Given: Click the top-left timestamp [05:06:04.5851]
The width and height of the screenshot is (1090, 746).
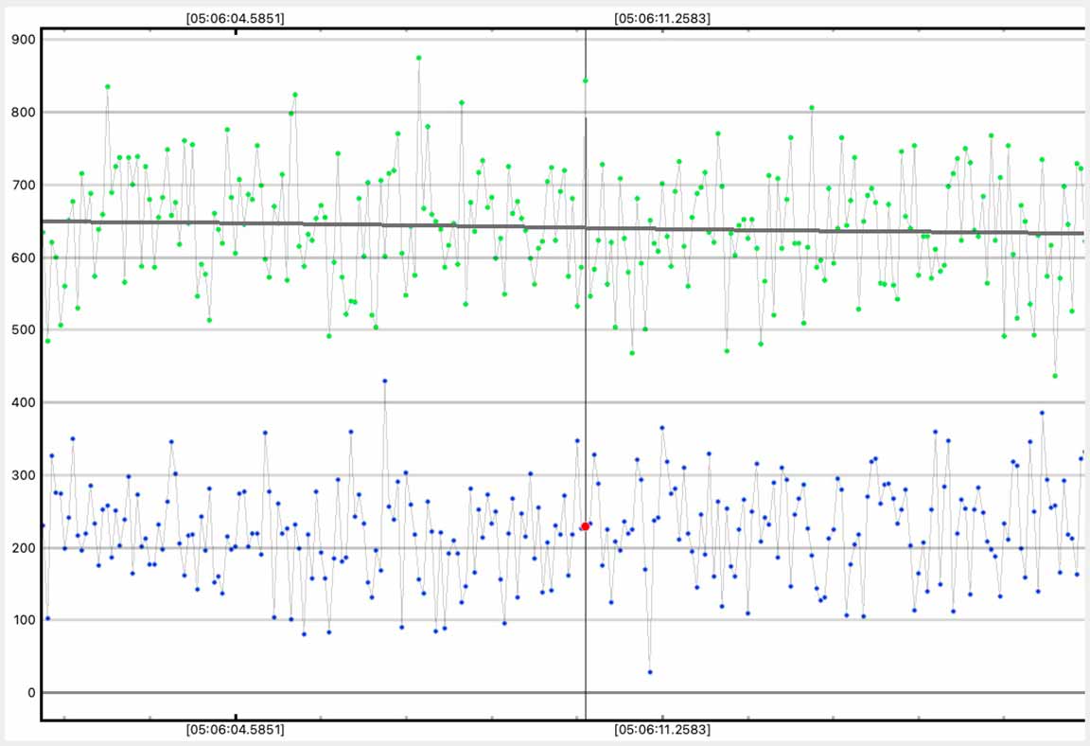Looking at the screenshot, I should tap(236, 18).
